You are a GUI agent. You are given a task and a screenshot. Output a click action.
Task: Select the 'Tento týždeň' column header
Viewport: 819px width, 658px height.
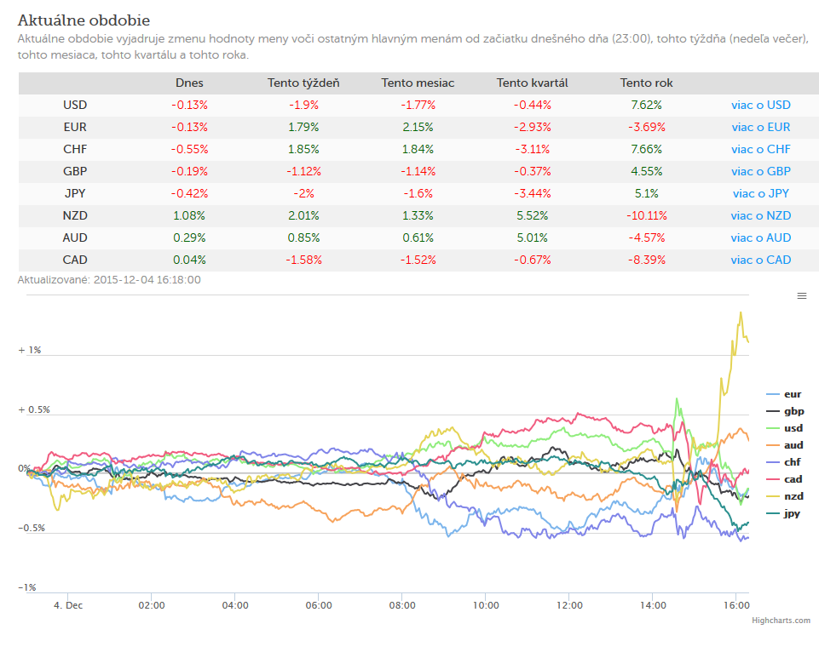point(303,83)
